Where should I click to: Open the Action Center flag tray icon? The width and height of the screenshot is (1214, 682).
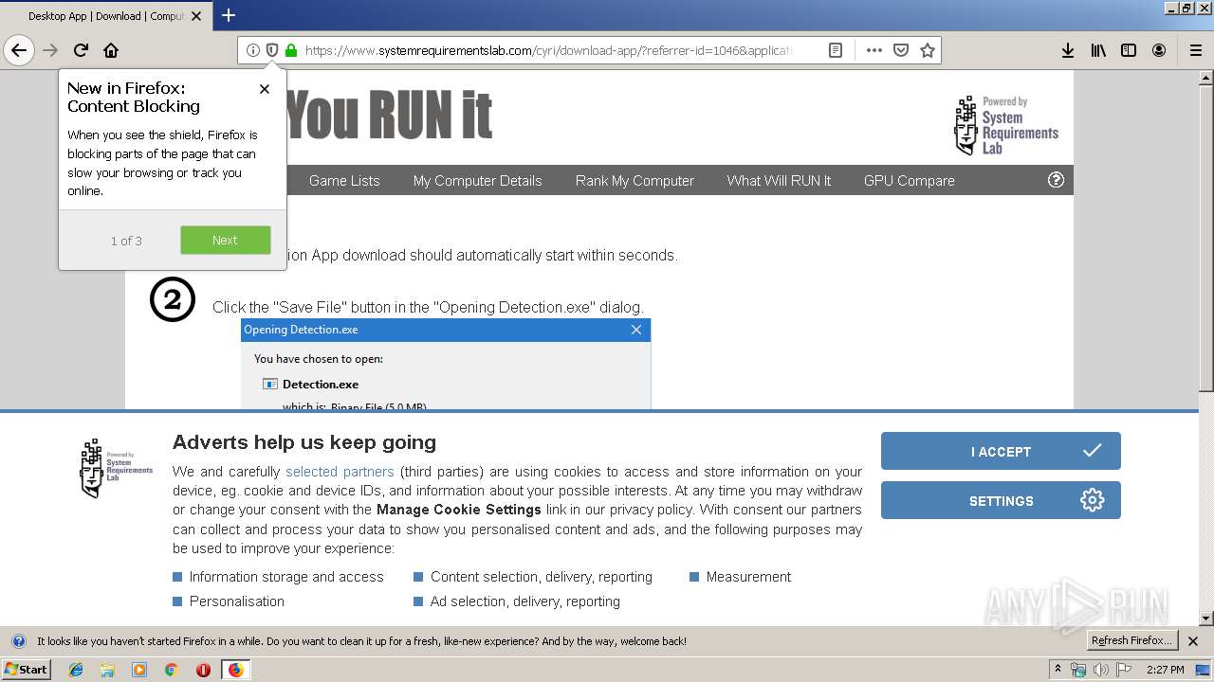click(1122, 670)
